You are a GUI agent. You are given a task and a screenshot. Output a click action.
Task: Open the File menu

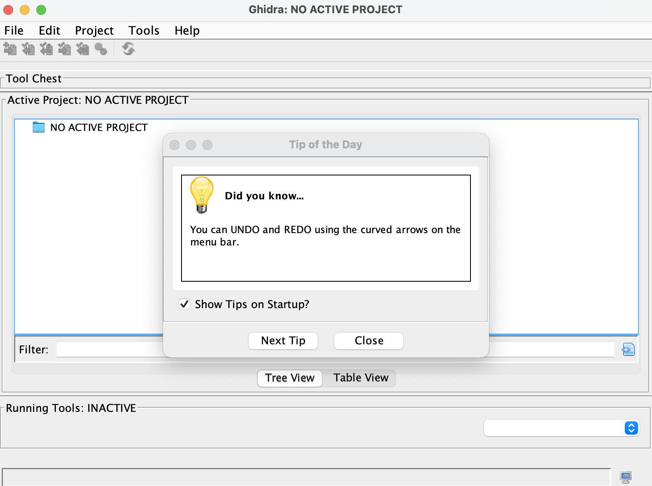coord(14,30)
